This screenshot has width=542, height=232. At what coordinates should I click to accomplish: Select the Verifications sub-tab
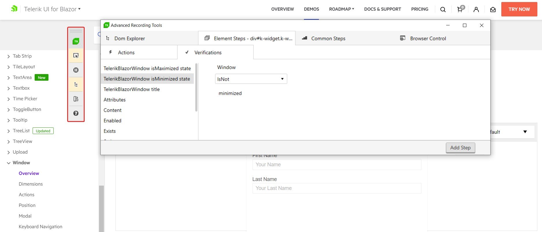pyautogui.click(x=215, y=52)
